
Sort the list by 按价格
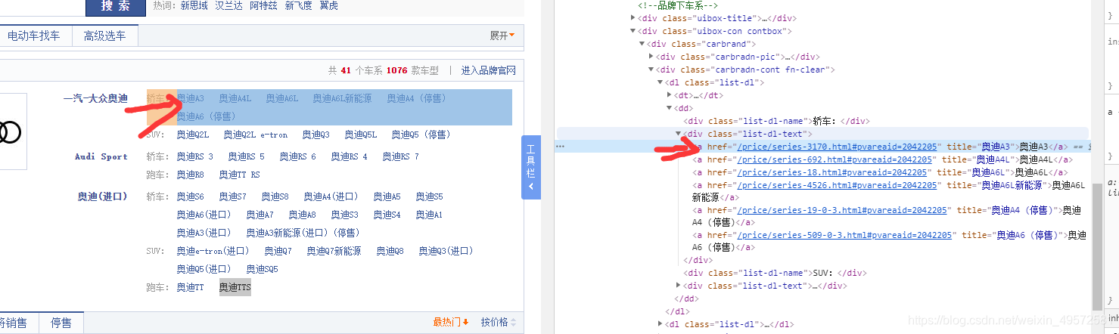498,322
